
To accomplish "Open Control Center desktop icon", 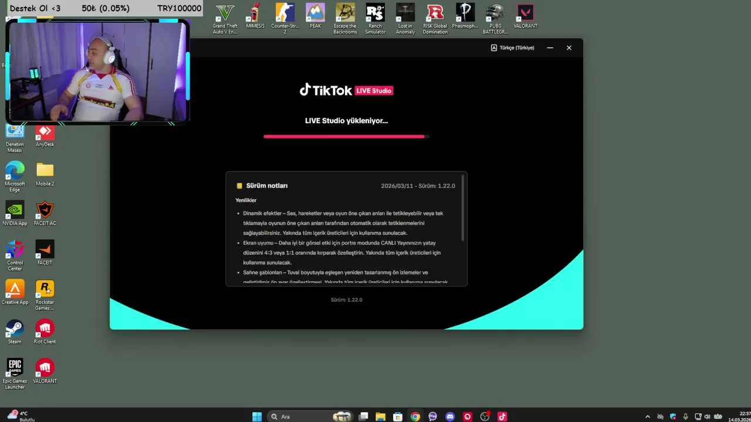I will pyautogui.click(x=15, y=256).
